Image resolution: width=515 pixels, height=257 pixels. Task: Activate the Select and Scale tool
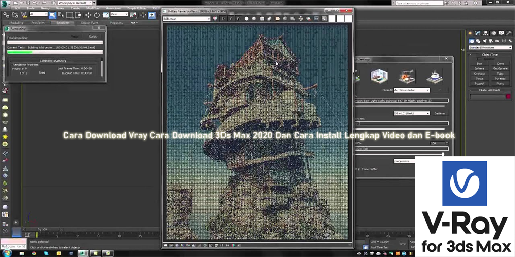pos(106,15)
